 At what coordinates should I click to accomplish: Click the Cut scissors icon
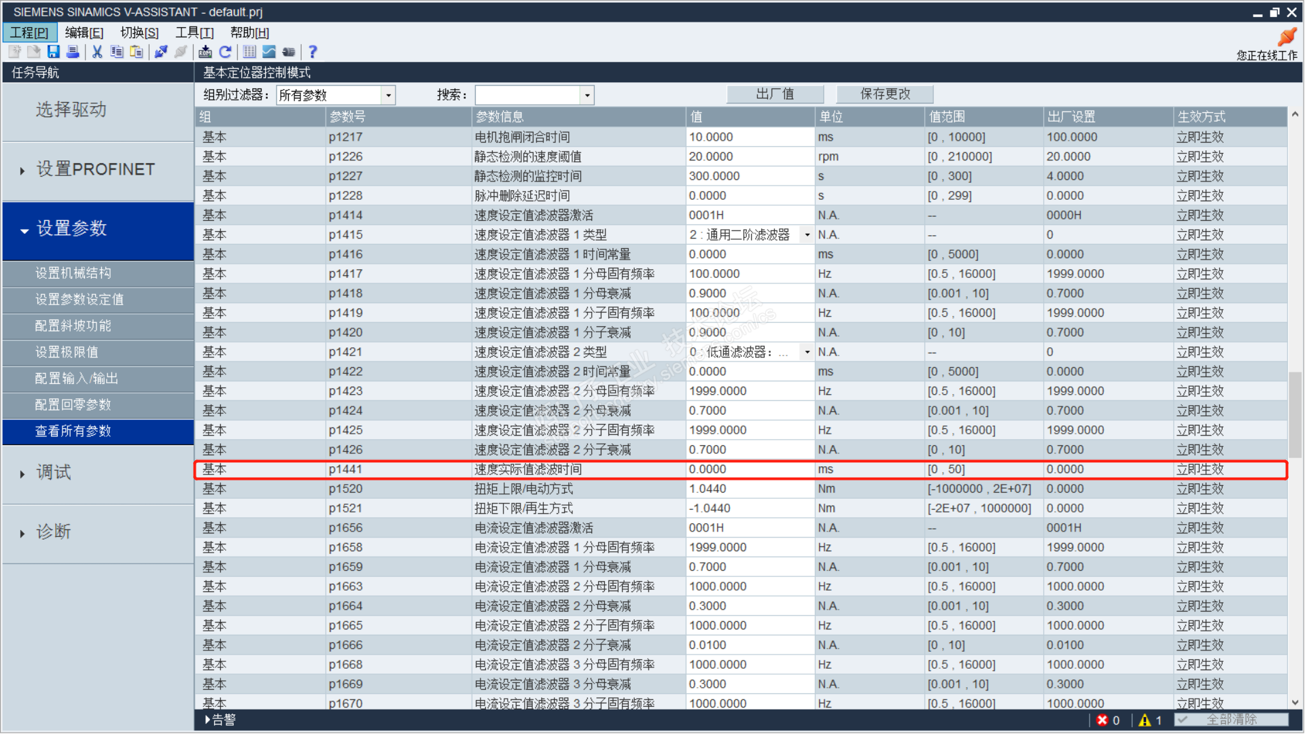click(97, 52)
